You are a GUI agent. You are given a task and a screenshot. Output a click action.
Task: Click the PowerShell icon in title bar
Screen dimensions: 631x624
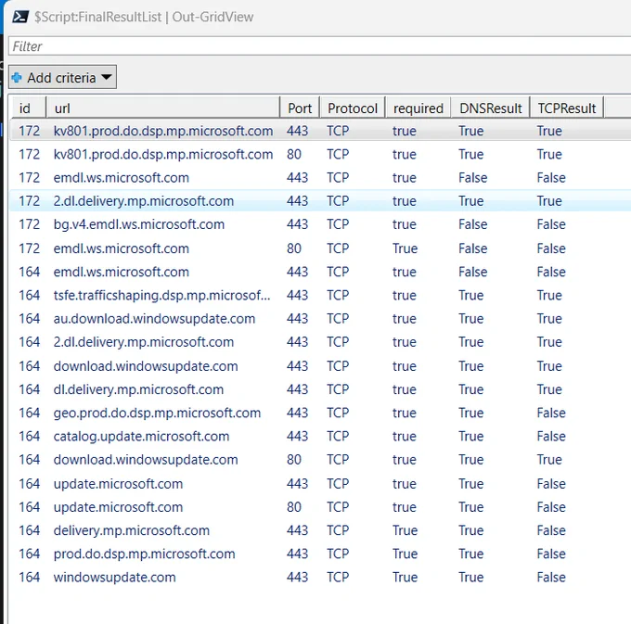point(20,17)
